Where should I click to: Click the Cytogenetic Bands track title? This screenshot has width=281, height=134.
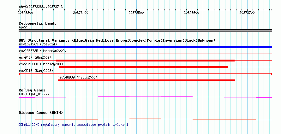pyautogui.click(x=38, y=23)
